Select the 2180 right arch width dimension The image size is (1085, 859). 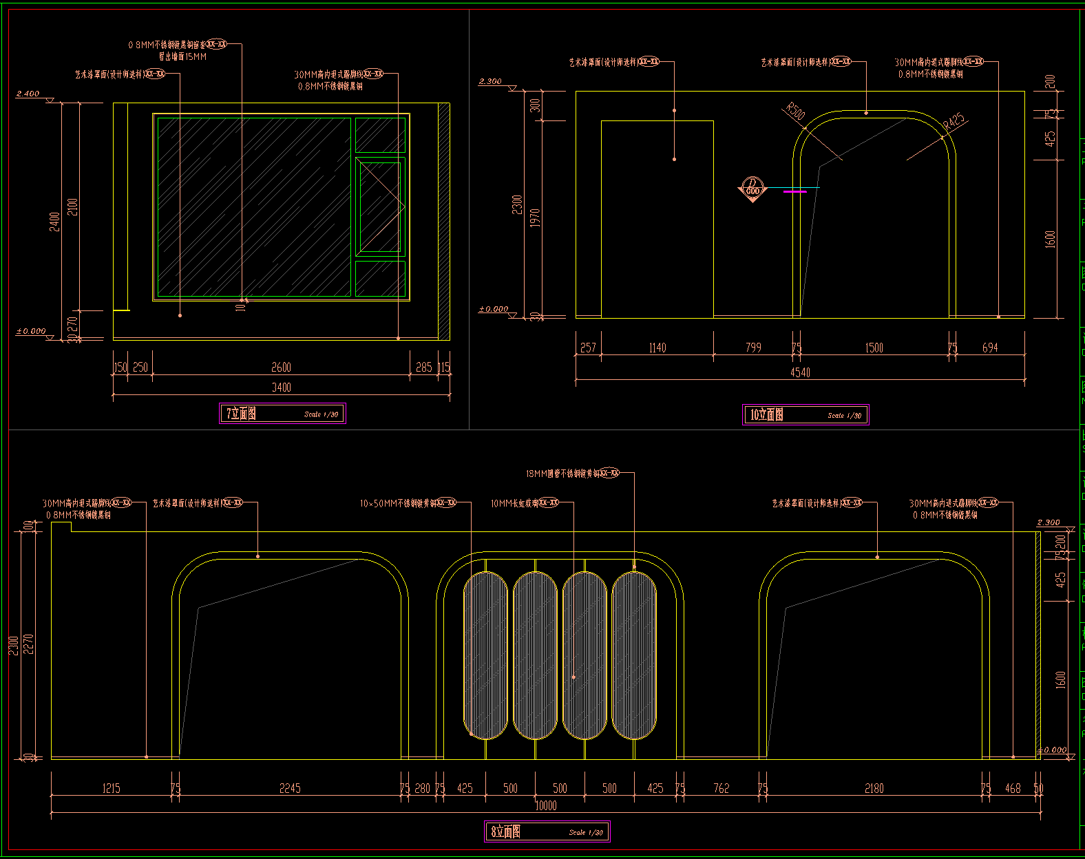(874, 789)
